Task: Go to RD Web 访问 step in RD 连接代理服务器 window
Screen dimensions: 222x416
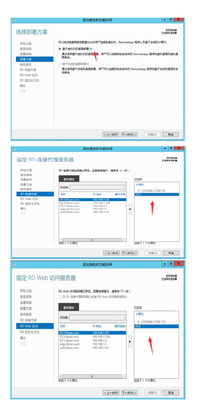Action: click(x=29, y=199)
